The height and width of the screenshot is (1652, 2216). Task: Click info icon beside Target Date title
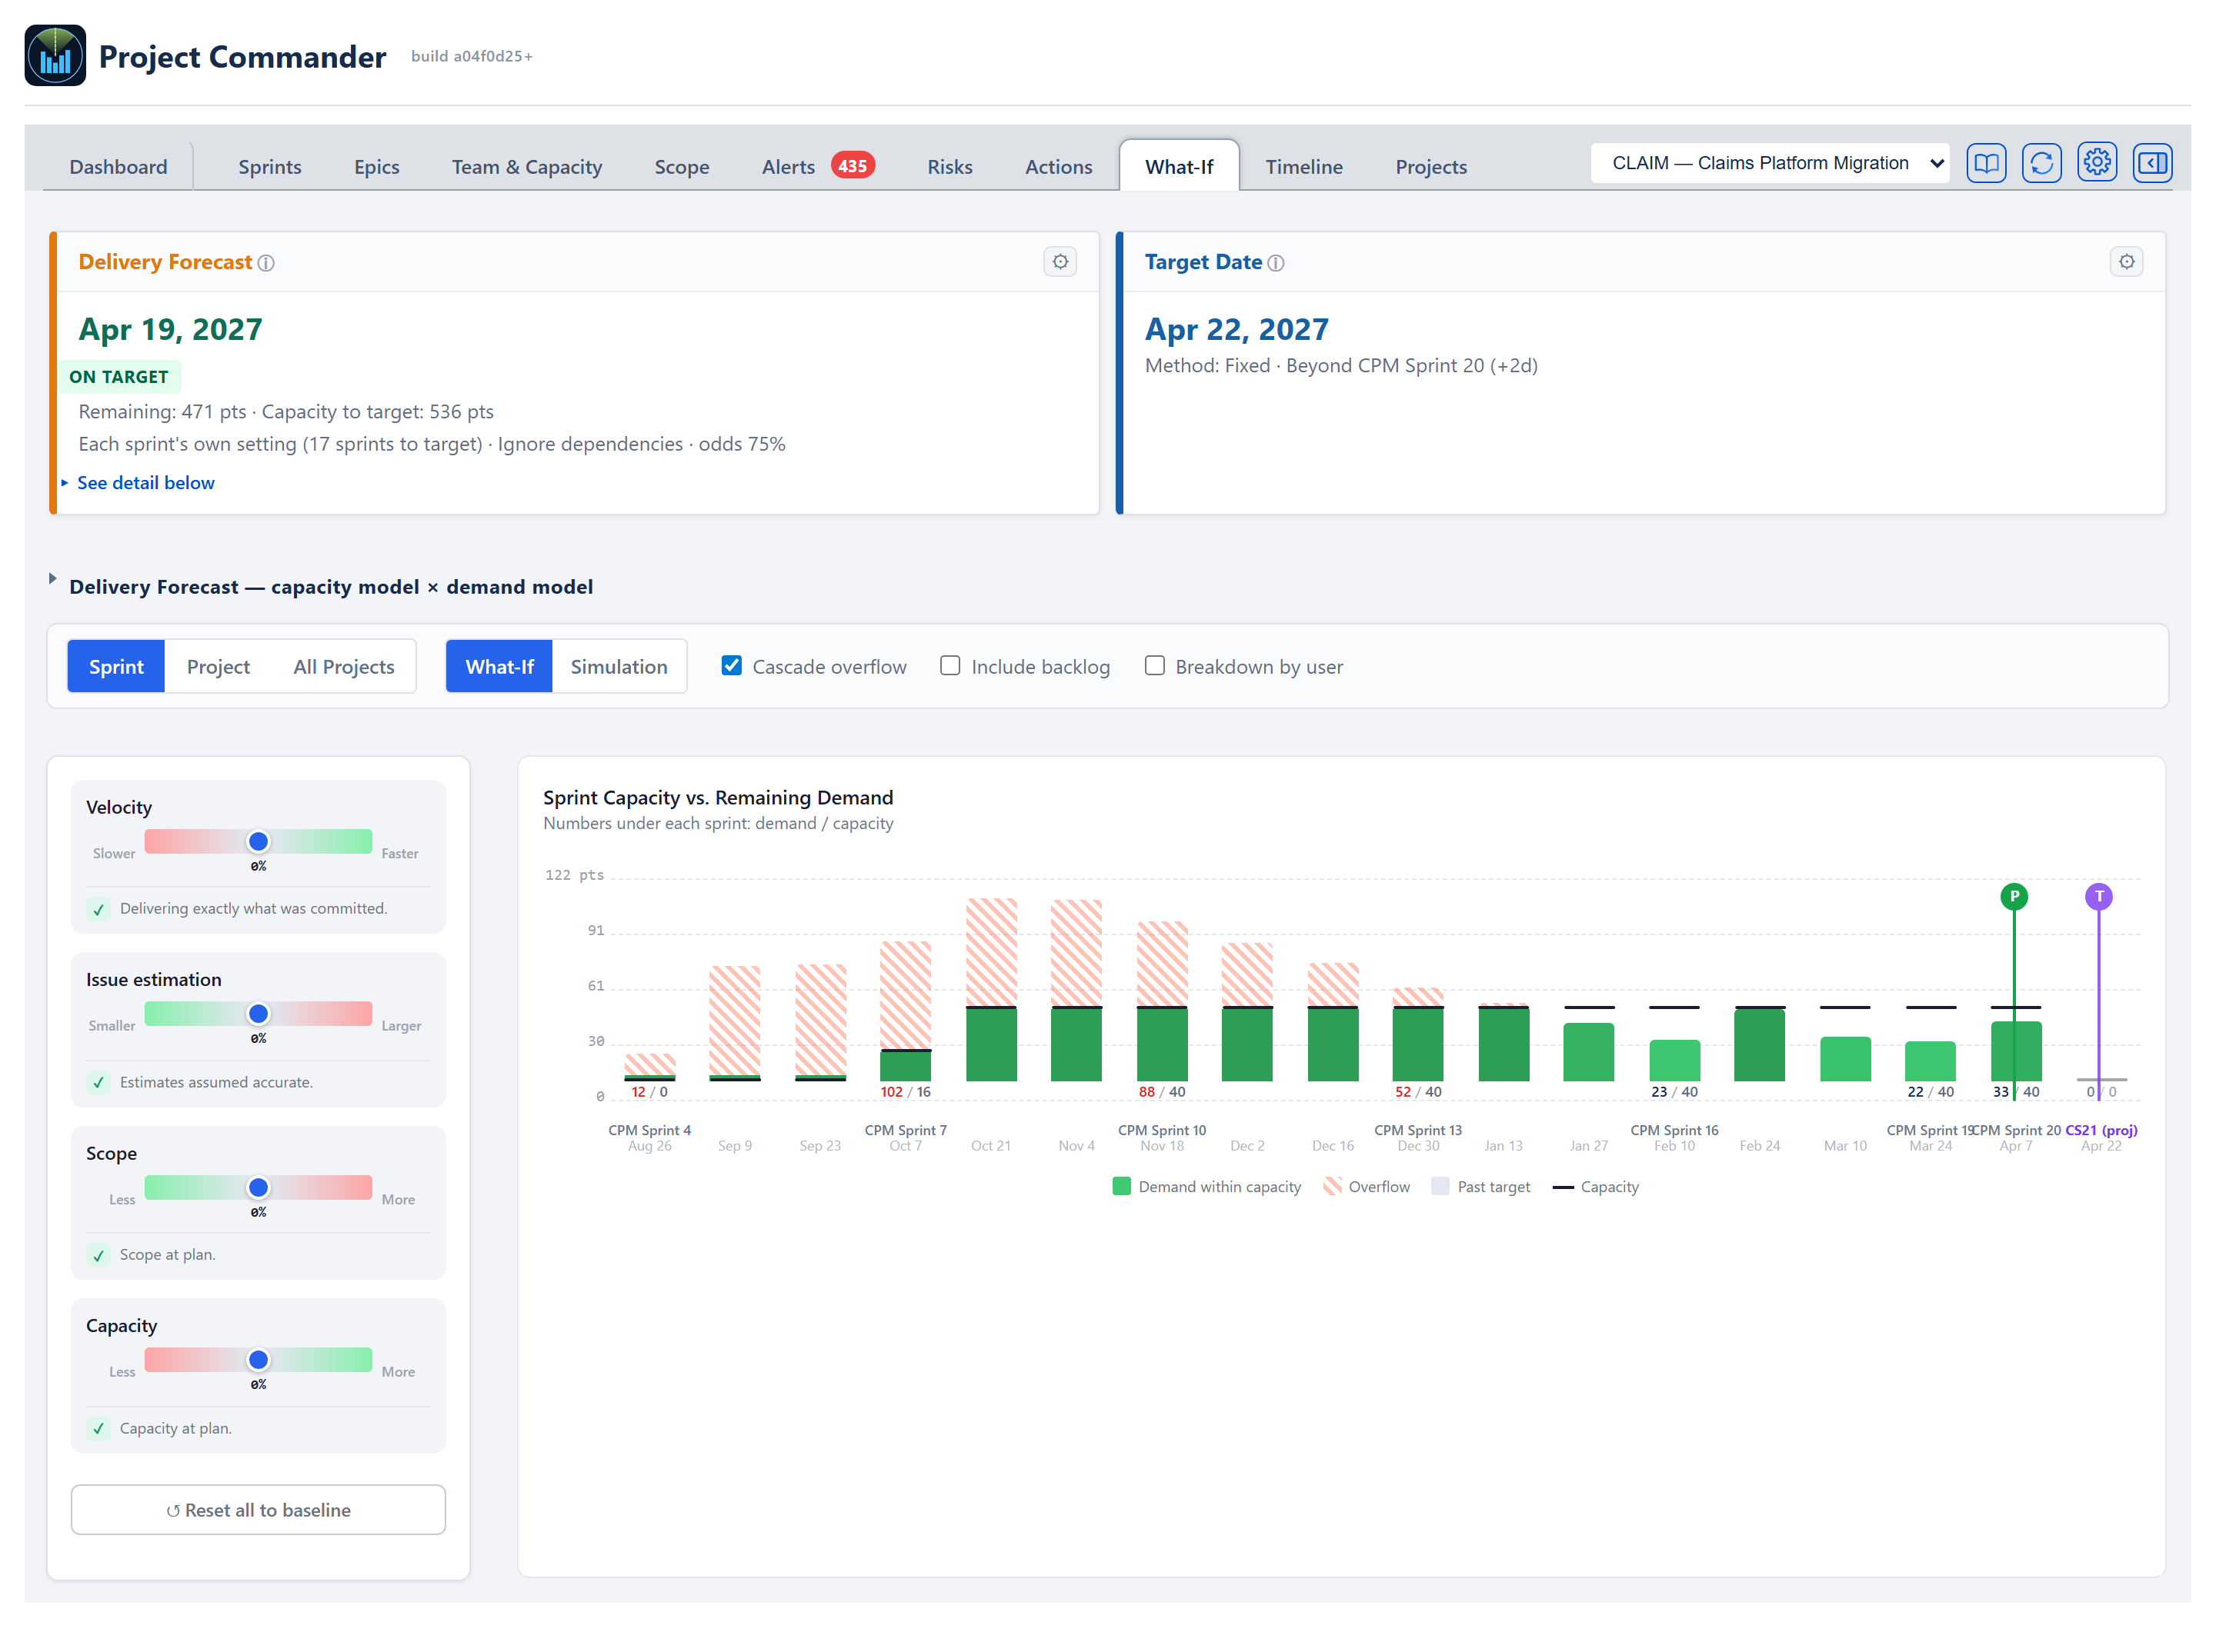[x=1276, y=263]
